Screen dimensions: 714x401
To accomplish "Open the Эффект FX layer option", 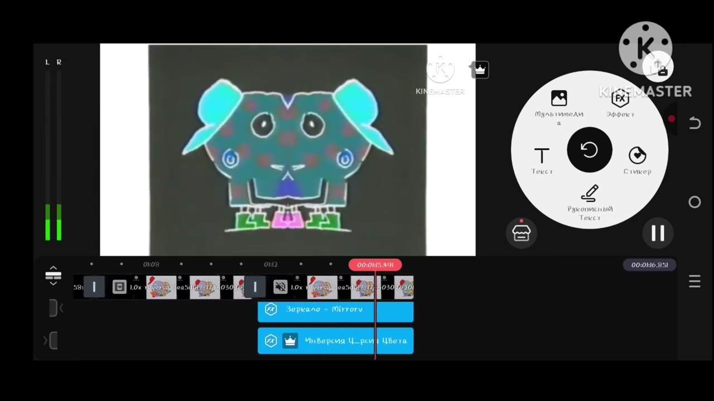I will point(620,105).
